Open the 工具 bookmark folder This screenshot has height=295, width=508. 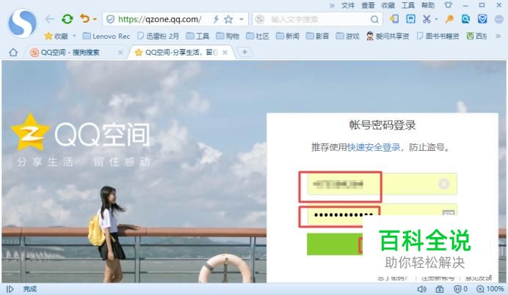(x=197, y=36)
